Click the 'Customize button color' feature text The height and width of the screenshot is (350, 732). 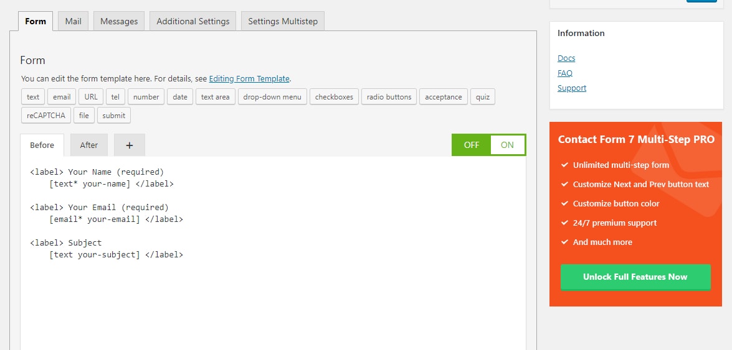pos(616,204)
